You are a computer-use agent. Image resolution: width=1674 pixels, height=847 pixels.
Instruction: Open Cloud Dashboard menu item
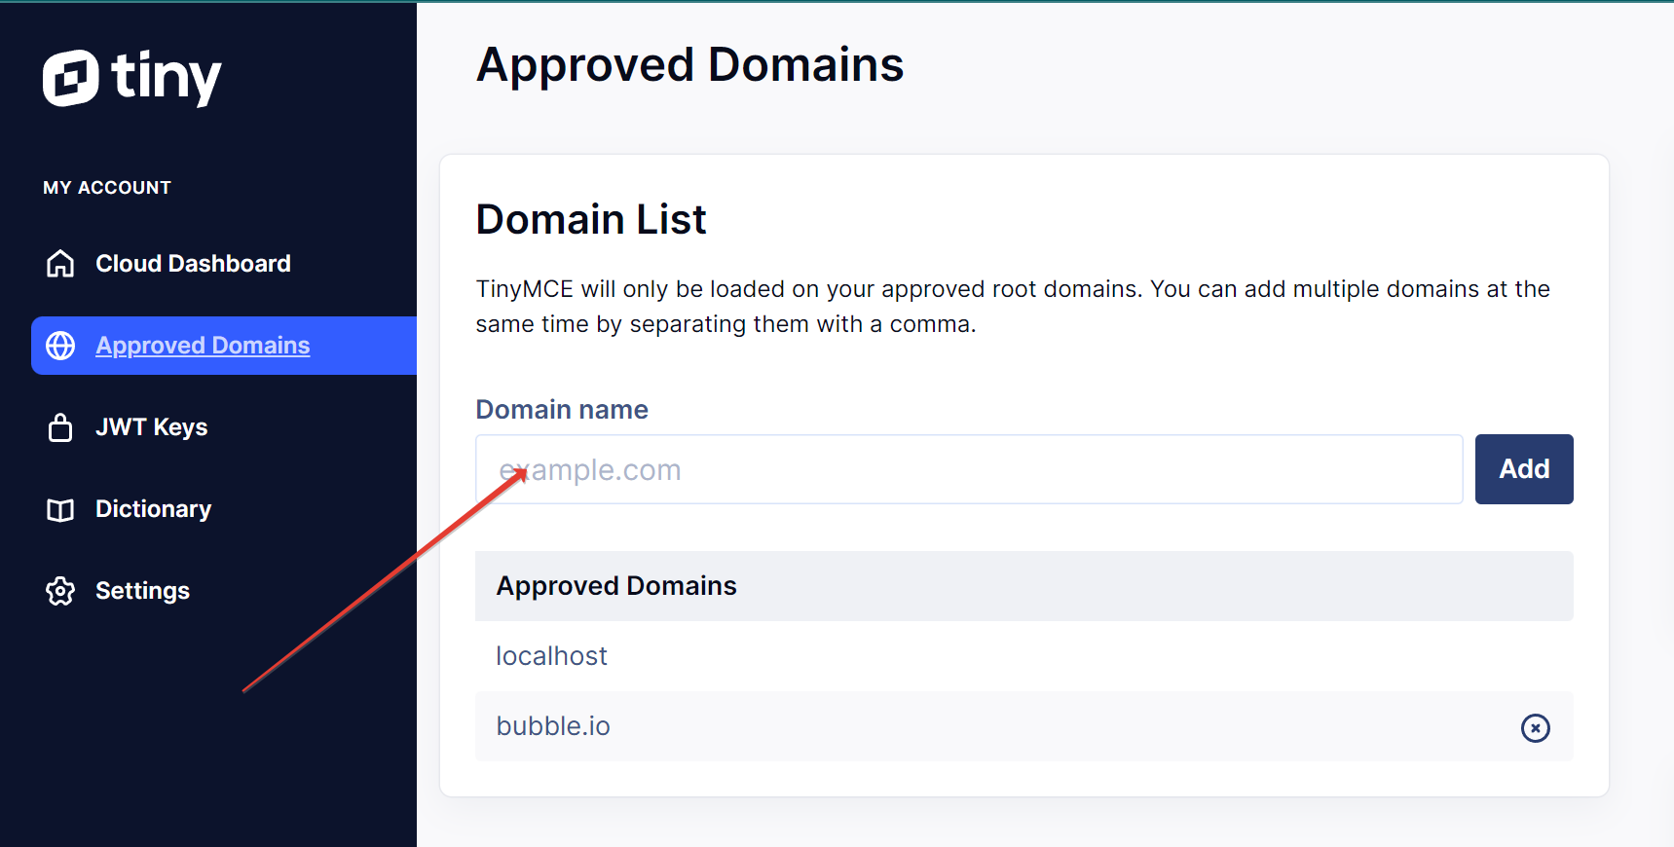coord(193,264)
